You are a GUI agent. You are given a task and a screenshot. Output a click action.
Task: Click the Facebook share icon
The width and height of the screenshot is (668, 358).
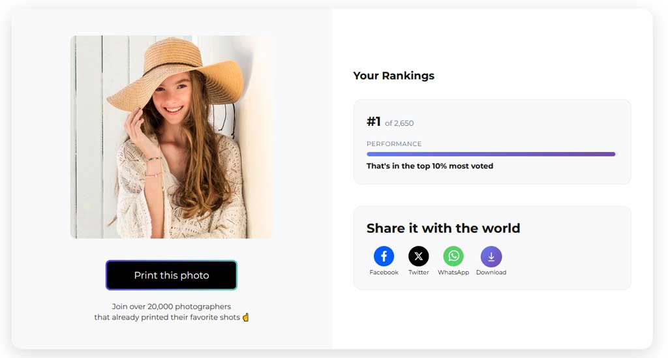coord(384,256)
